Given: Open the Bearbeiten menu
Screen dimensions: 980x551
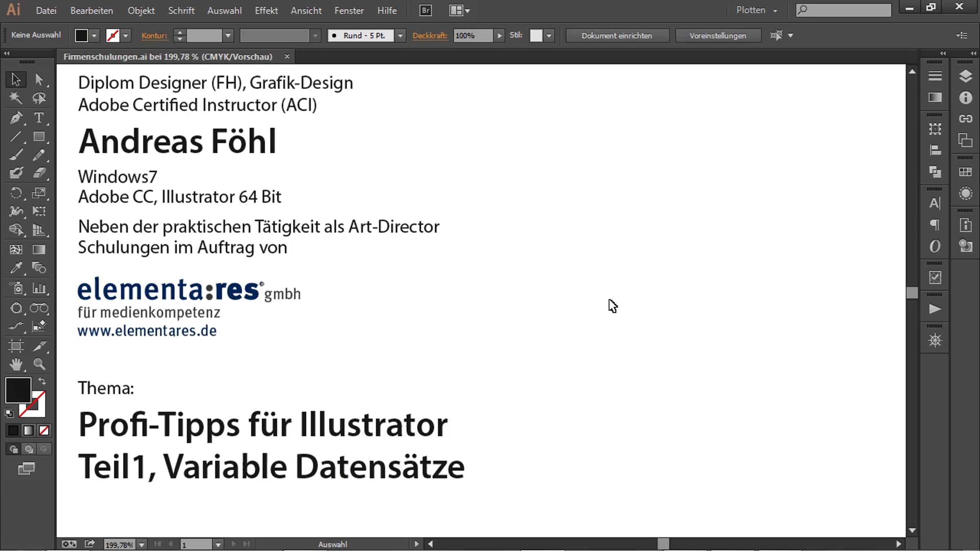Looking at the screenshot, I should (x=92, y=11).
